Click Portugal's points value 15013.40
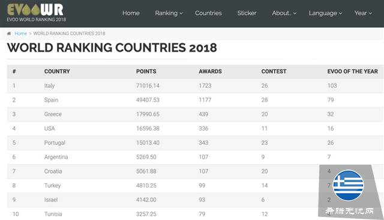Viewport: 384px width, 220px height. point(148,142)
